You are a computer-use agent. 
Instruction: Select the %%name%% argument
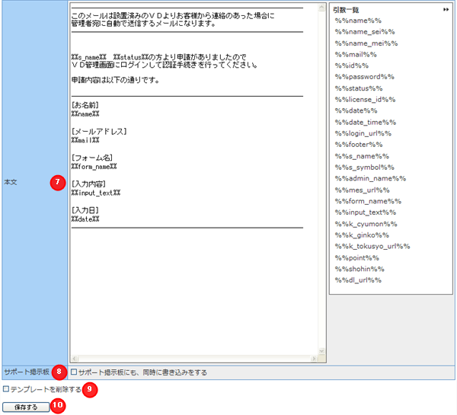[x=358, y=21]
